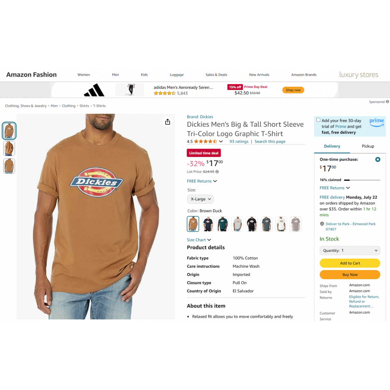Switch to the Pickup tab
390x390 pixels.
click(368, 146)
